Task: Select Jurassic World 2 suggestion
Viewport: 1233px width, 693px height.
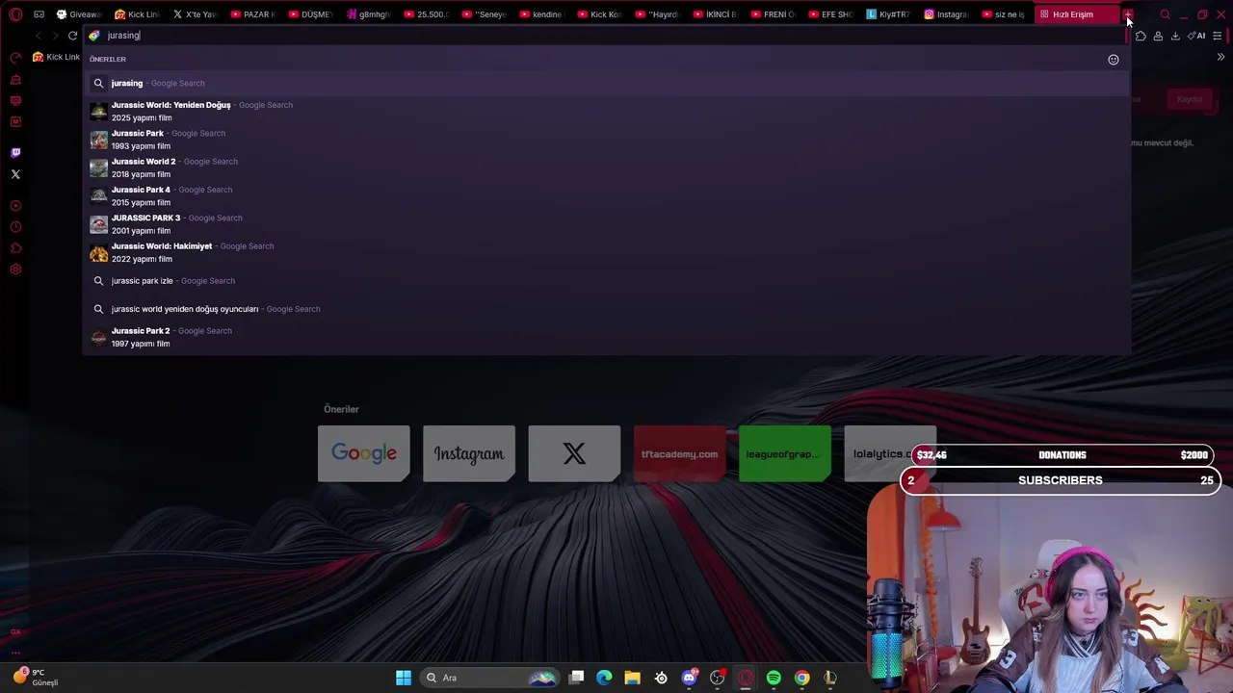Action: 607,167
